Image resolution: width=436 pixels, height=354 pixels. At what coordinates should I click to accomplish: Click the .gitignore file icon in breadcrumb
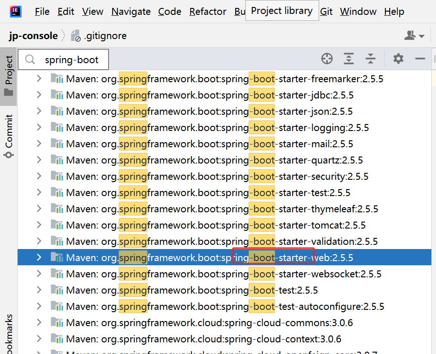[75, 36]
